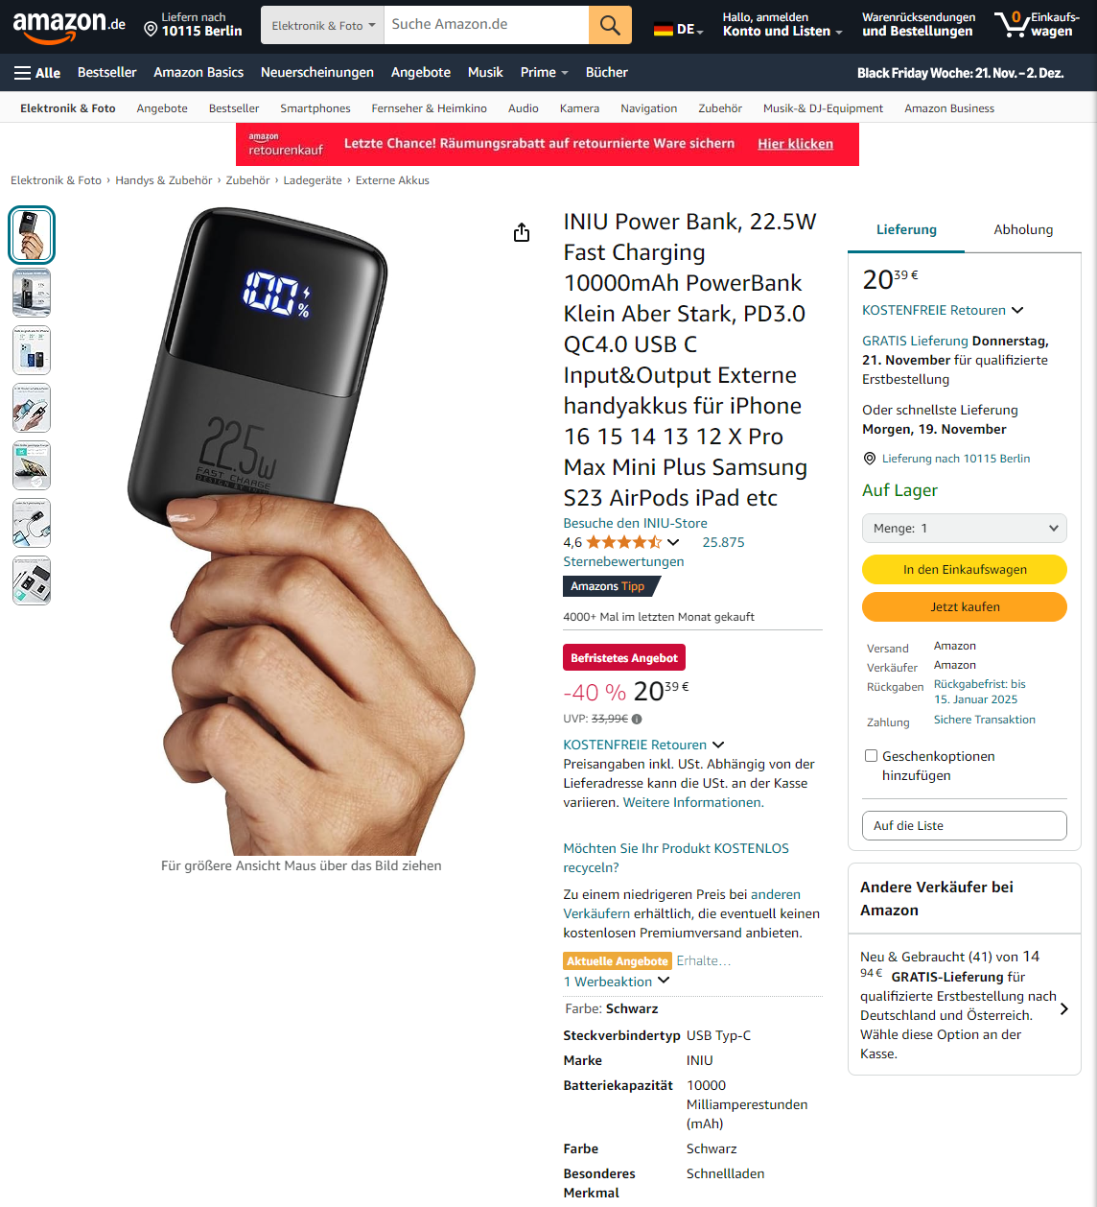The height and width of the screenshot is (1207, 1097).
Task: Expand the 1 Werbeaktion chevron
Action: 664,981
